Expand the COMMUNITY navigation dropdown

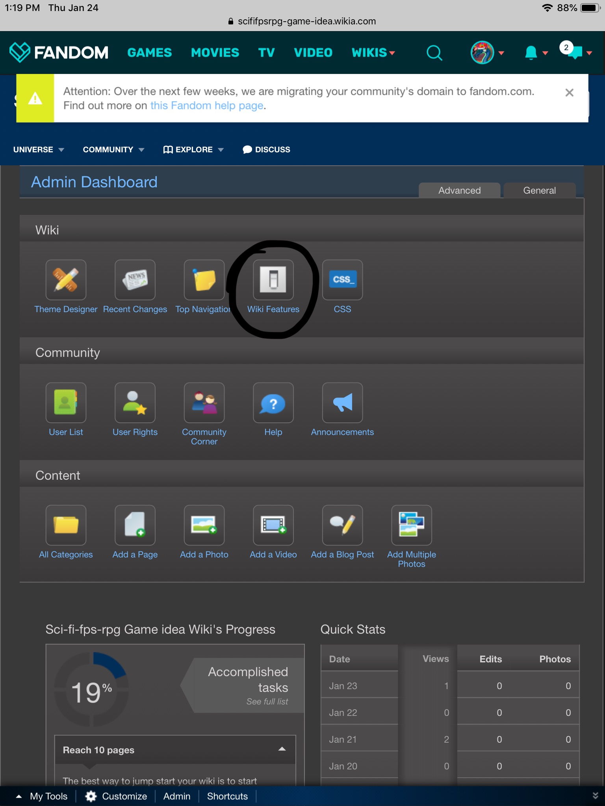point(113,150)
